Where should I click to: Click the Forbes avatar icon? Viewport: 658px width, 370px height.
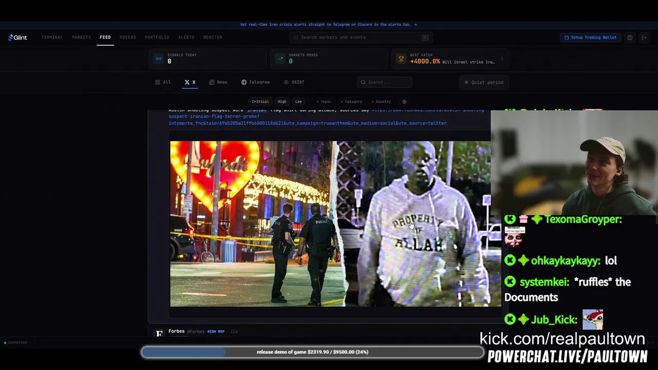[159, 334]
